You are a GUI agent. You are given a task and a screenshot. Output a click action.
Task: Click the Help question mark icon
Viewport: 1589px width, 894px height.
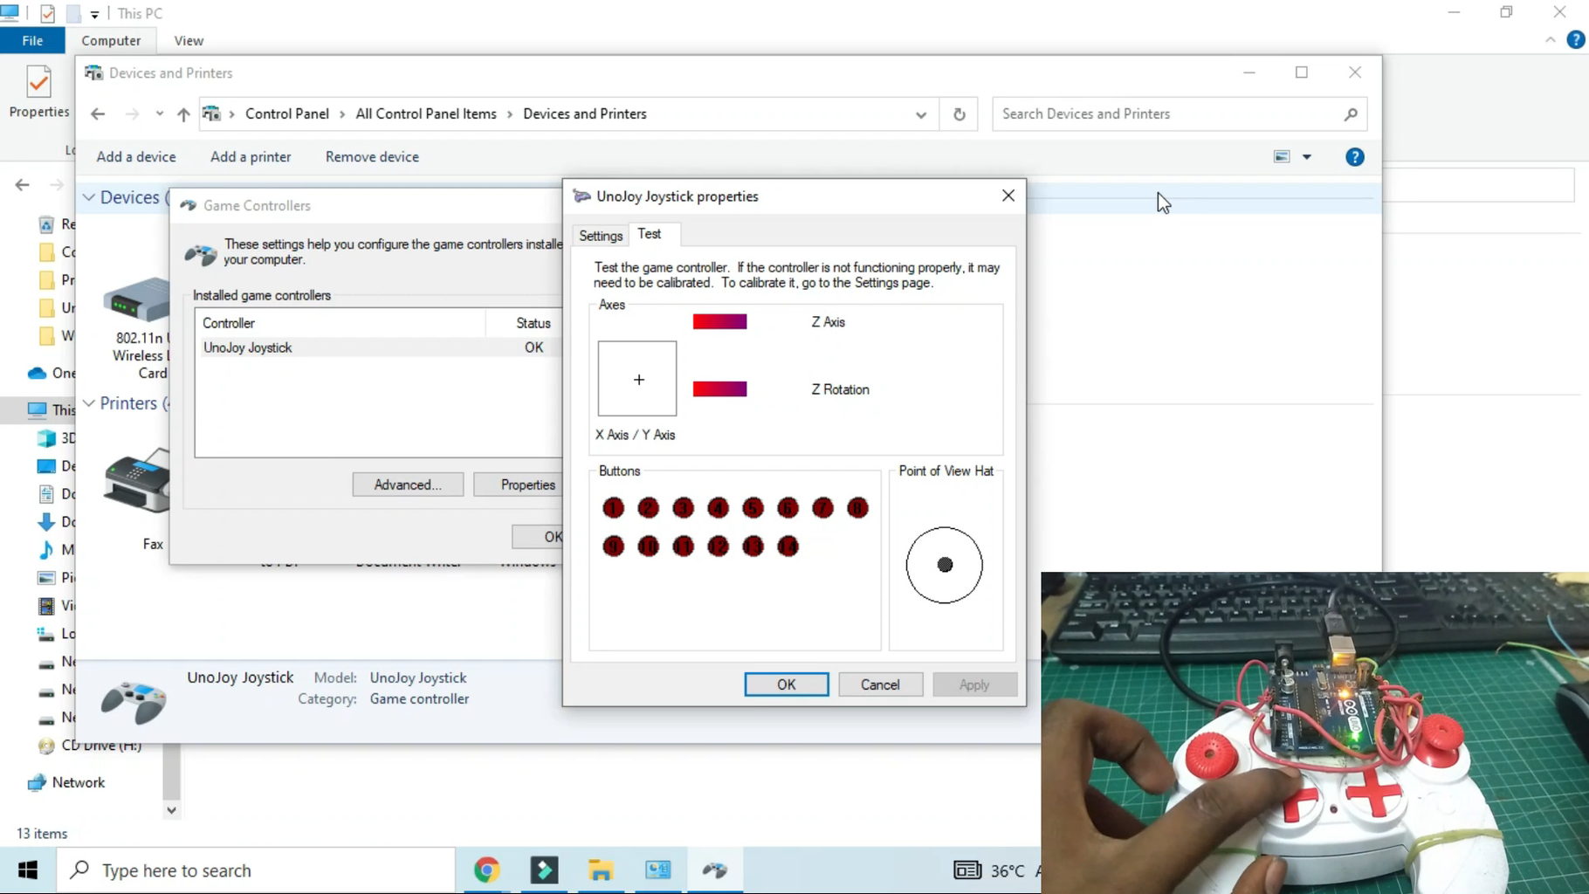[x=1354, y=157]
